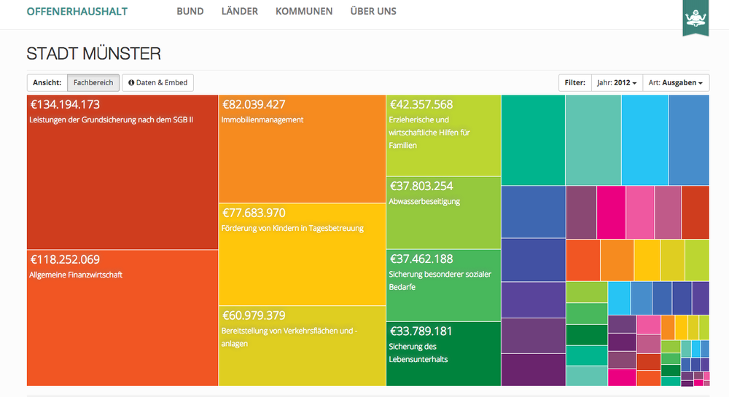
Task: Select Förderung von Kindern in Tagesbetreuung tile
Action: pyautogui.click(x=302, y=255)
